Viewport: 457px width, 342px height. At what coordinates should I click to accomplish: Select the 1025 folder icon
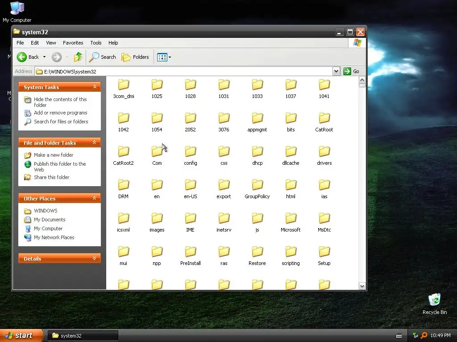157,85
